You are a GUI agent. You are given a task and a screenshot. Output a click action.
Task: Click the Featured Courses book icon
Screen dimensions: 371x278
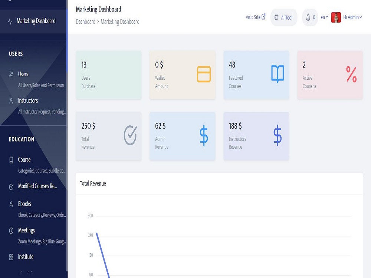pyautogui.click(x=278, y=74)
